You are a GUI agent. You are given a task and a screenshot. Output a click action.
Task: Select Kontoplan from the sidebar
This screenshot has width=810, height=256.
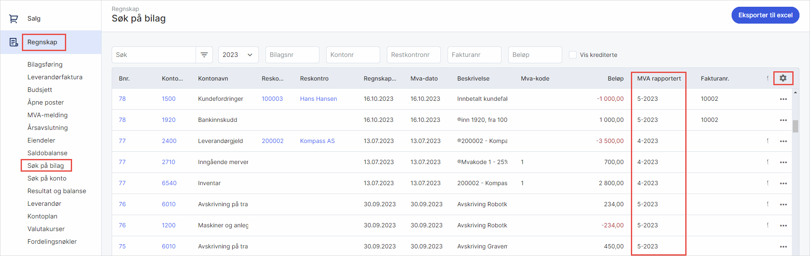(x=42, y=216)
